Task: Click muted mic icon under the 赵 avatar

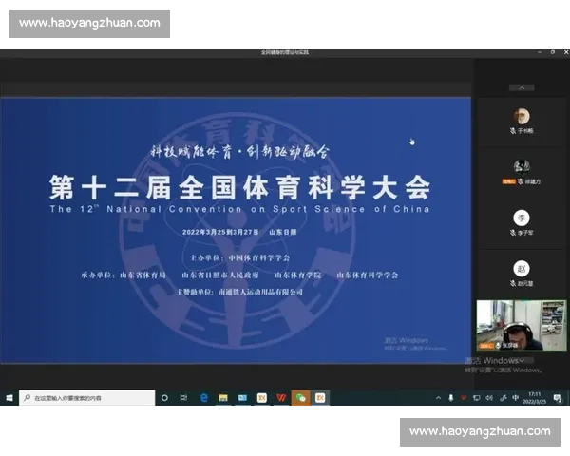Action: [x=513, y=283]
